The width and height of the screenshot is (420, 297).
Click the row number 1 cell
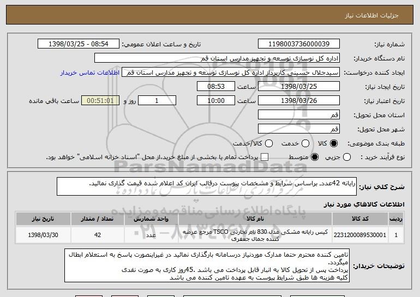point(396,235)
